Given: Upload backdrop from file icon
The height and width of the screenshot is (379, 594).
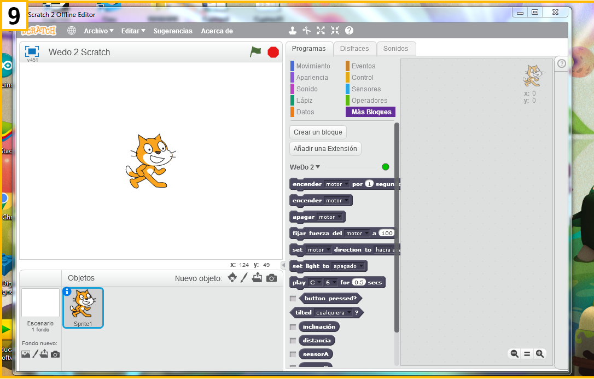Looking at the screenshot, I should point(44,354).
